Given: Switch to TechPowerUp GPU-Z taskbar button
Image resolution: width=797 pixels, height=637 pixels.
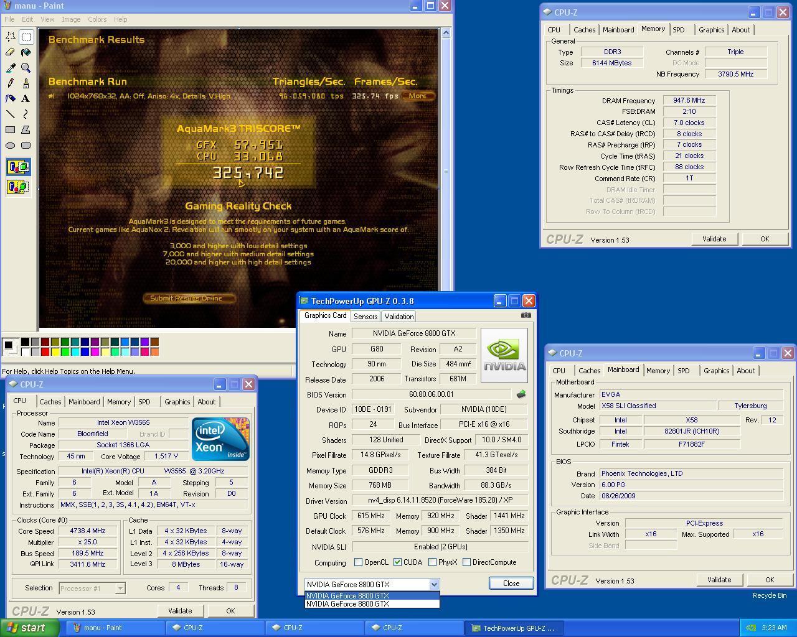Looking at the screenshot, I should 514,628.
